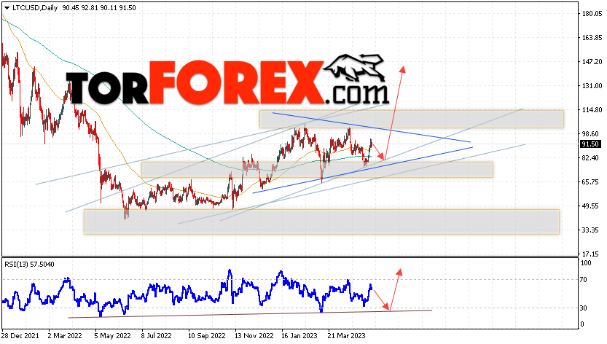Select the 17.15 price axis label

point(590,254)
